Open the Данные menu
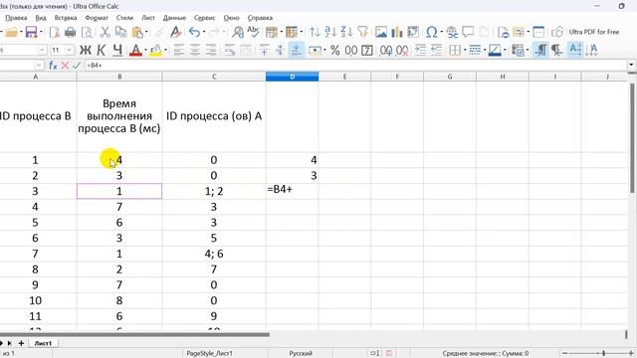Viewport: 637px width, 358px height. pyautogui.click(x=174, y=18)
